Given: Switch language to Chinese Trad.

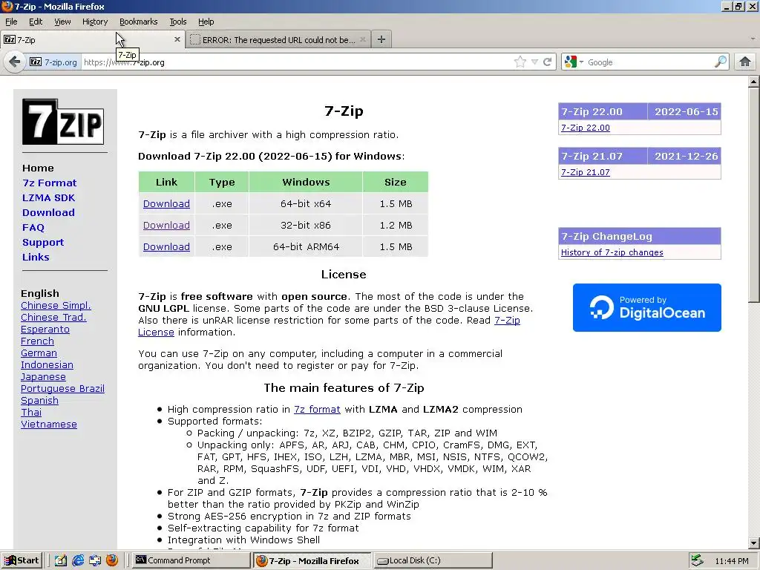Looking at the screenshot, I should [x=53, y=318].
